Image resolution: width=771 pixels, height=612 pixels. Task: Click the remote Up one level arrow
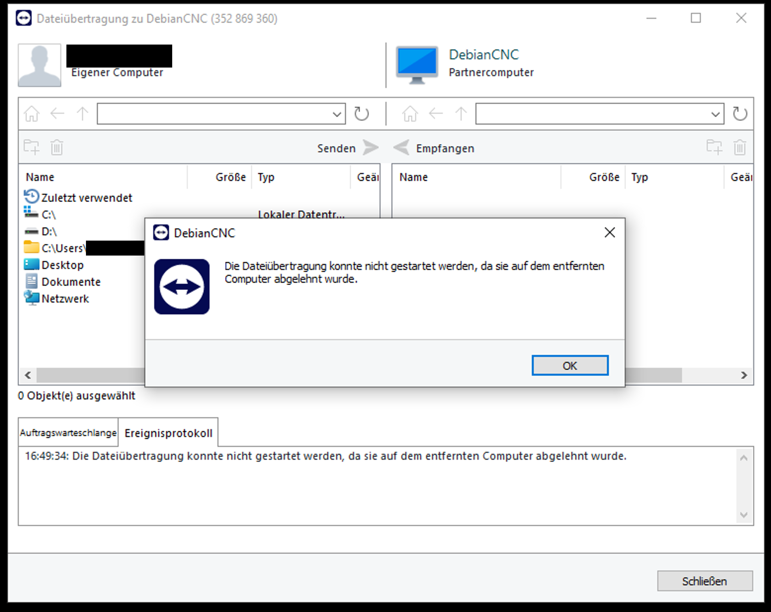click(x=461, y=114)
